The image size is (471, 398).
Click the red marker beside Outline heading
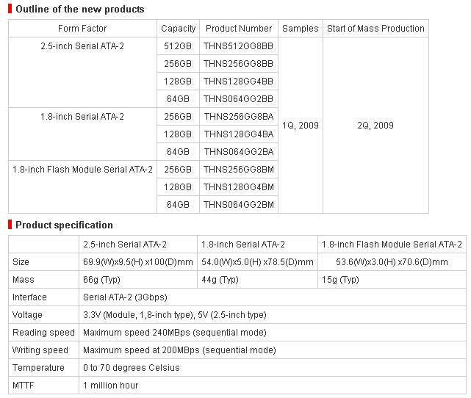tap(10, 9)
